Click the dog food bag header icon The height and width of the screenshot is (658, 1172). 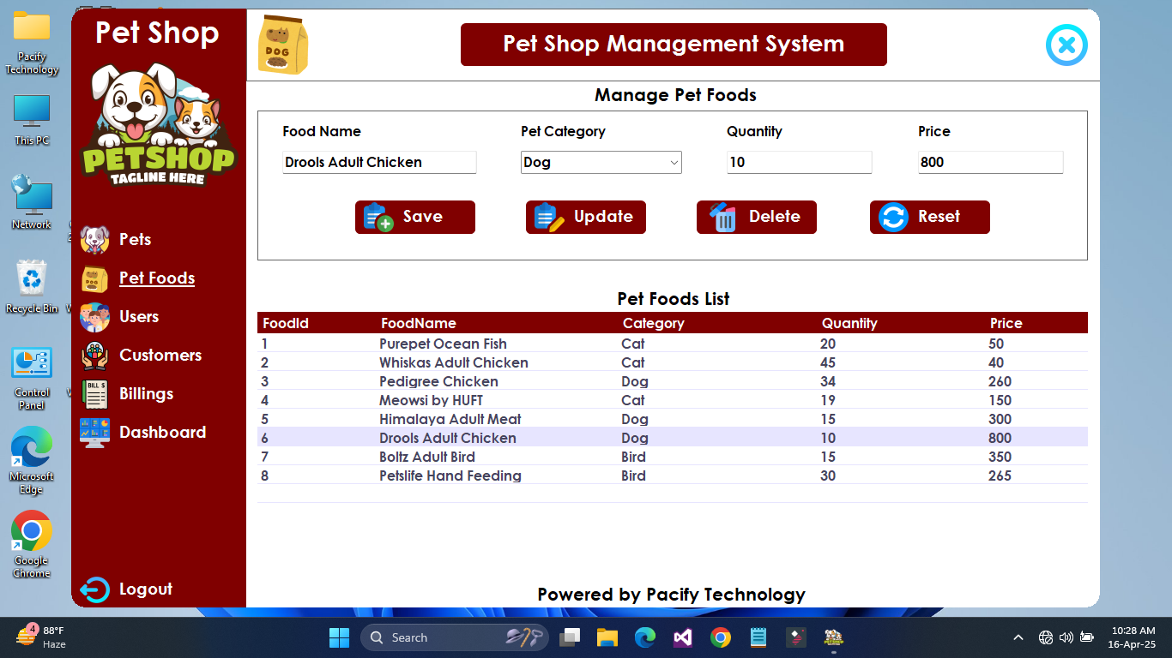tap(283, 45)
